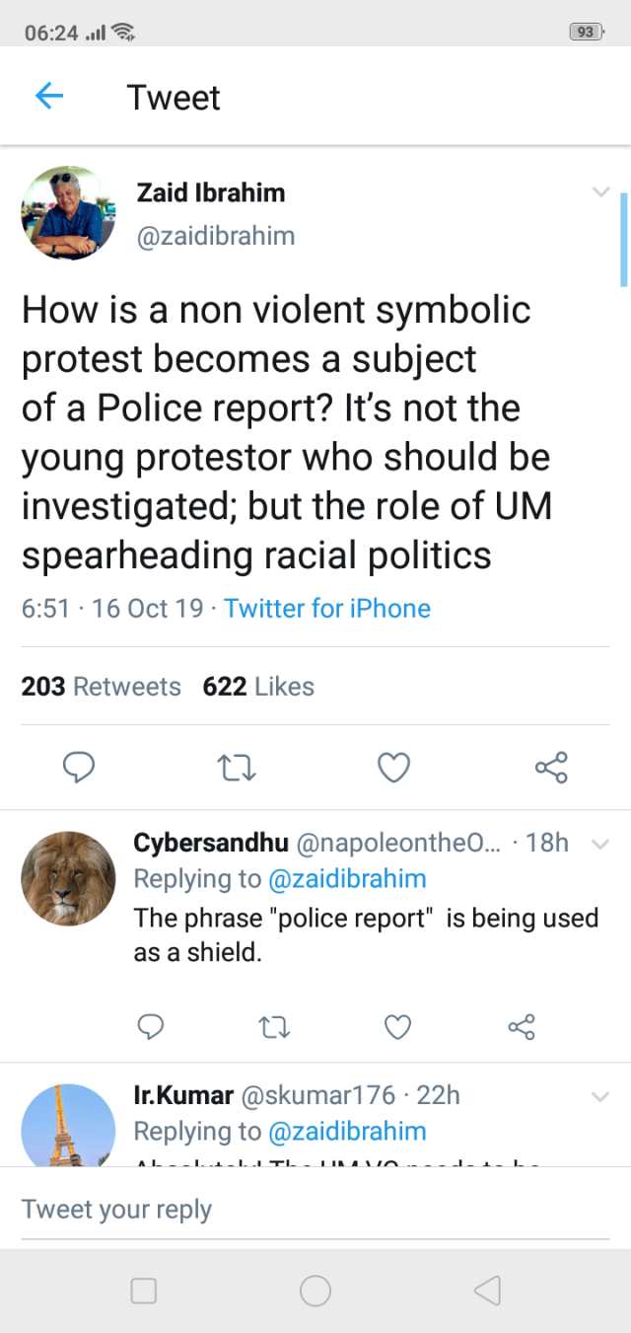The width and height of the screenshot is (631, 1333).
Task: Open options chevron on Ir.Kumar's reply
Action: coord(599,1096)
